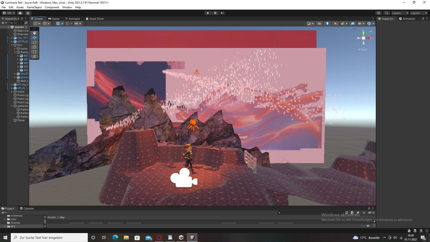Collapse the Env object in the Hierarchy
Image resolution: width=430 pixels, height=242 pixels.
click(12, 45)
